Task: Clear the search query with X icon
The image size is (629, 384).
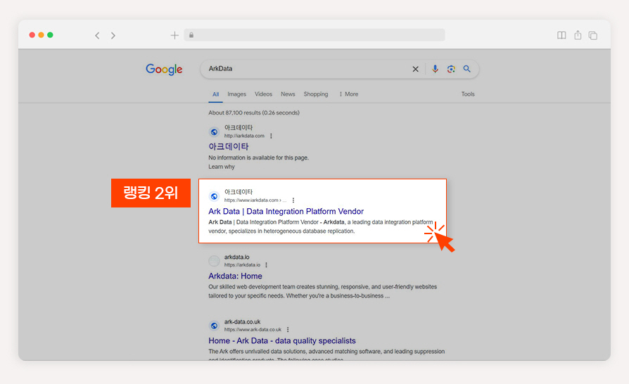Action: click(416, 69)
